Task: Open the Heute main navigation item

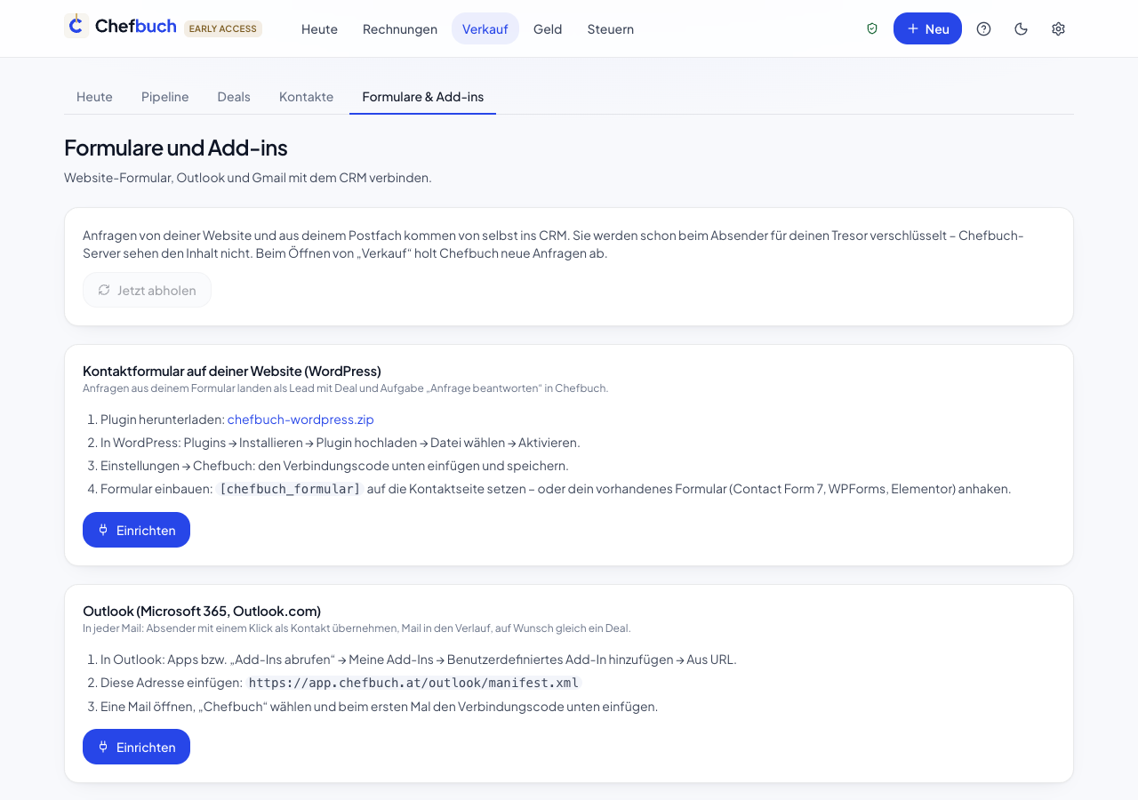Action: pos(319,28)
